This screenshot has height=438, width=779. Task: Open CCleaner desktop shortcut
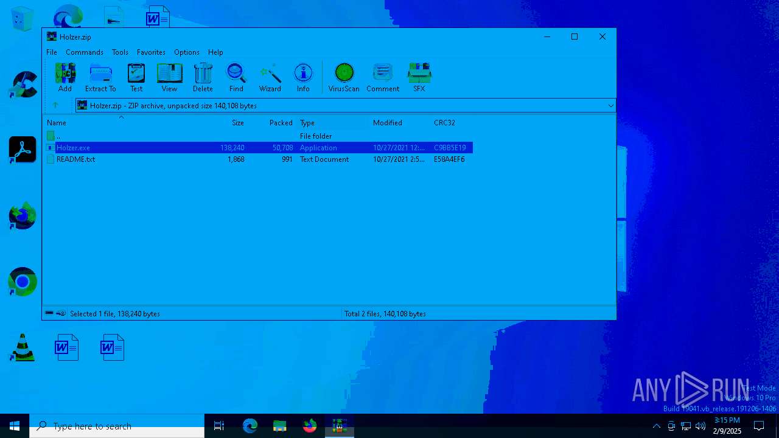tap(23, 84)
